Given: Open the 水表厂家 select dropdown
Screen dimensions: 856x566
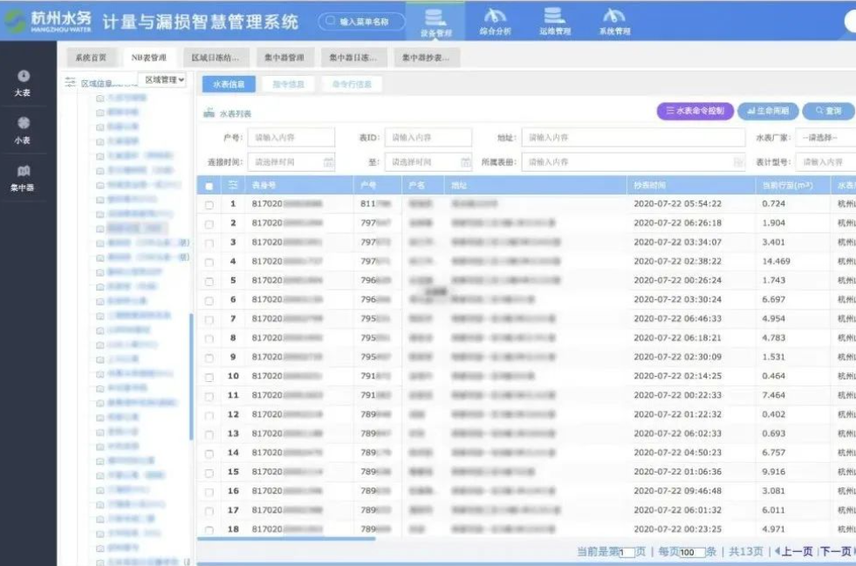Looking at the screenshot, I should click(829, 138).
